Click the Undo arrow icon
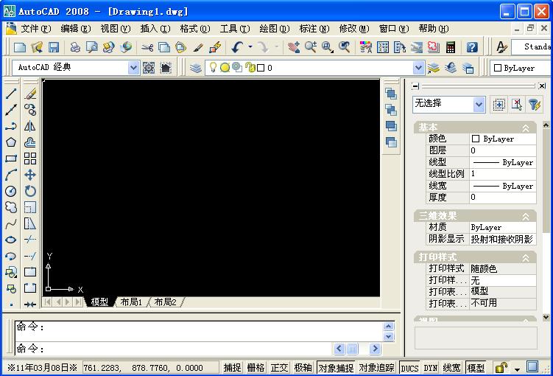 237,47
